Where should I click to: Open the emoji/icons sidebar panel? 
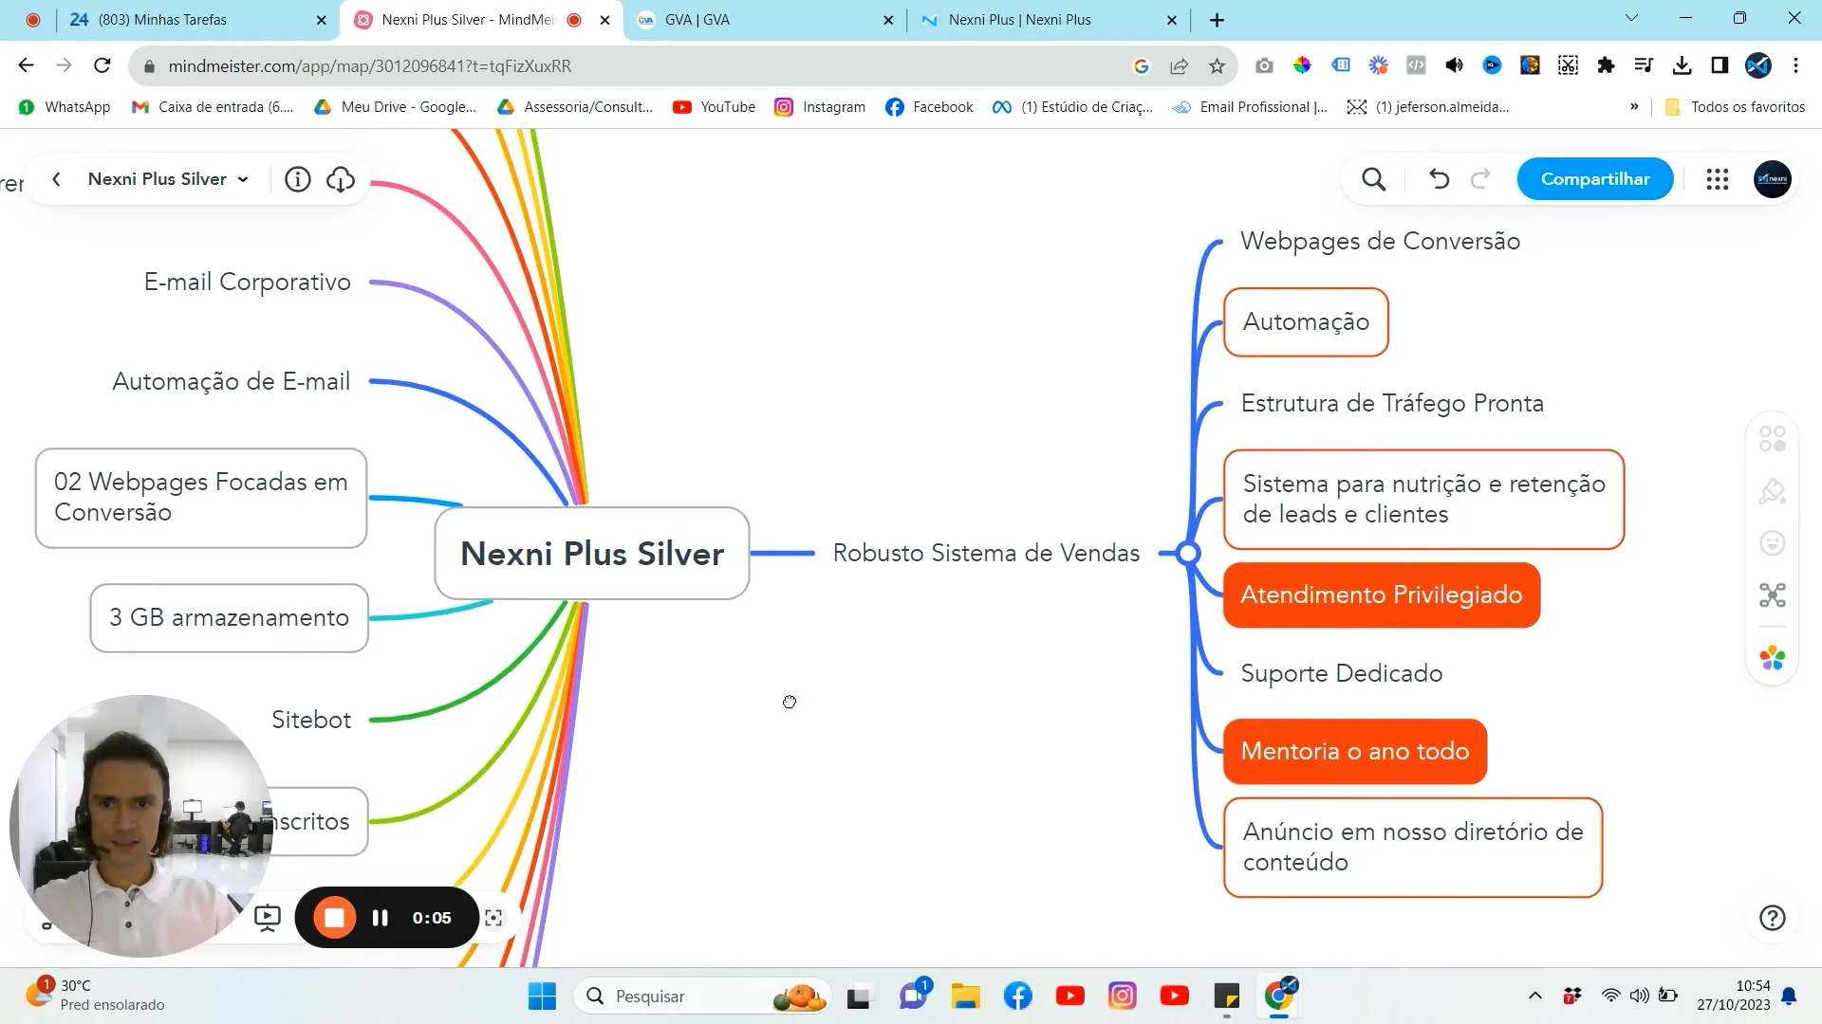pos(1772,543)
